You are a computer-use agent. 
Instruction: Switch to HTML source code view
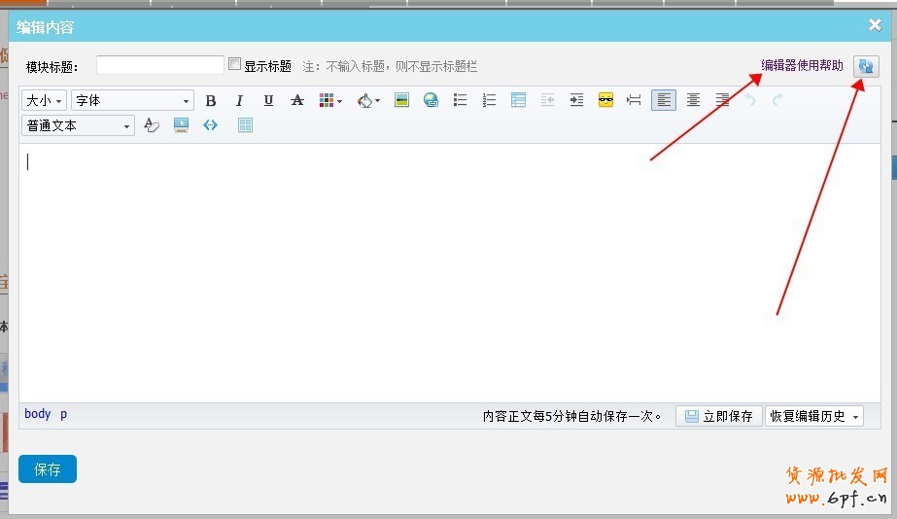(x=210, y=125)
